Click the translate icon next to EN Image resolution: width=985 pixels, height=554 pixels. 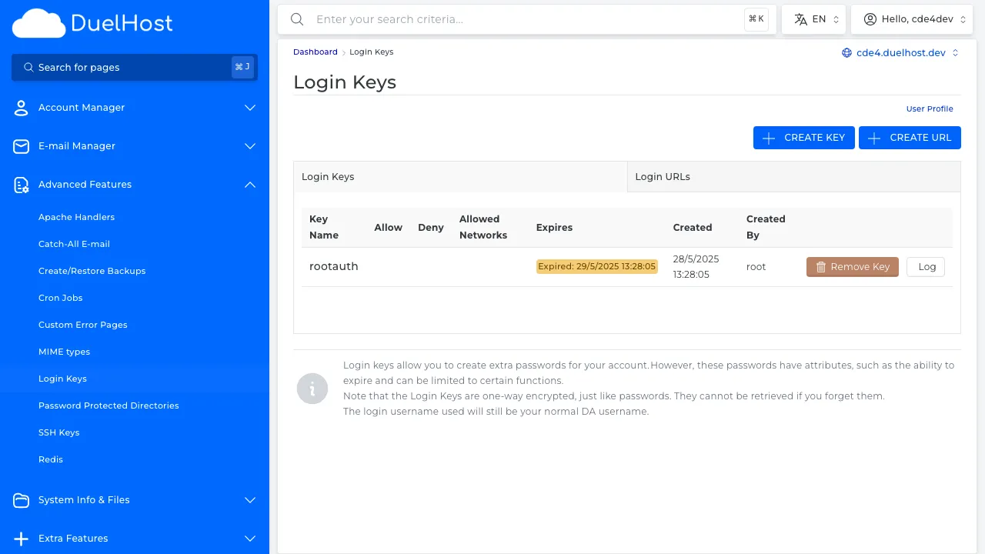tap(800, 18)
